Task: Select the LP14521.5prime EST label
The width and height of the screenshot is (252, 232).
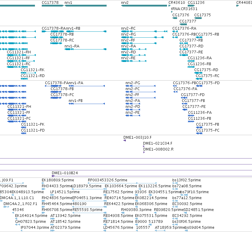Action: click(65, 192)
